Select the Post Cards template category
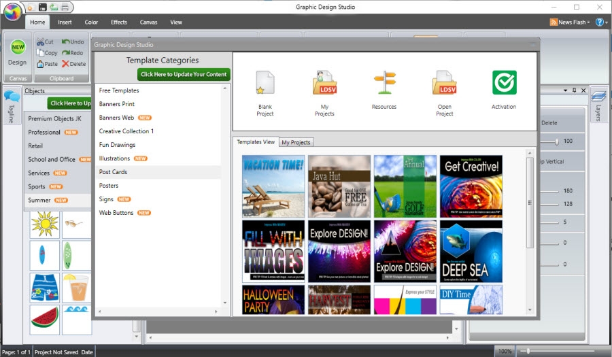The height and width of the screenshot is (357, 612). (113, 172)
